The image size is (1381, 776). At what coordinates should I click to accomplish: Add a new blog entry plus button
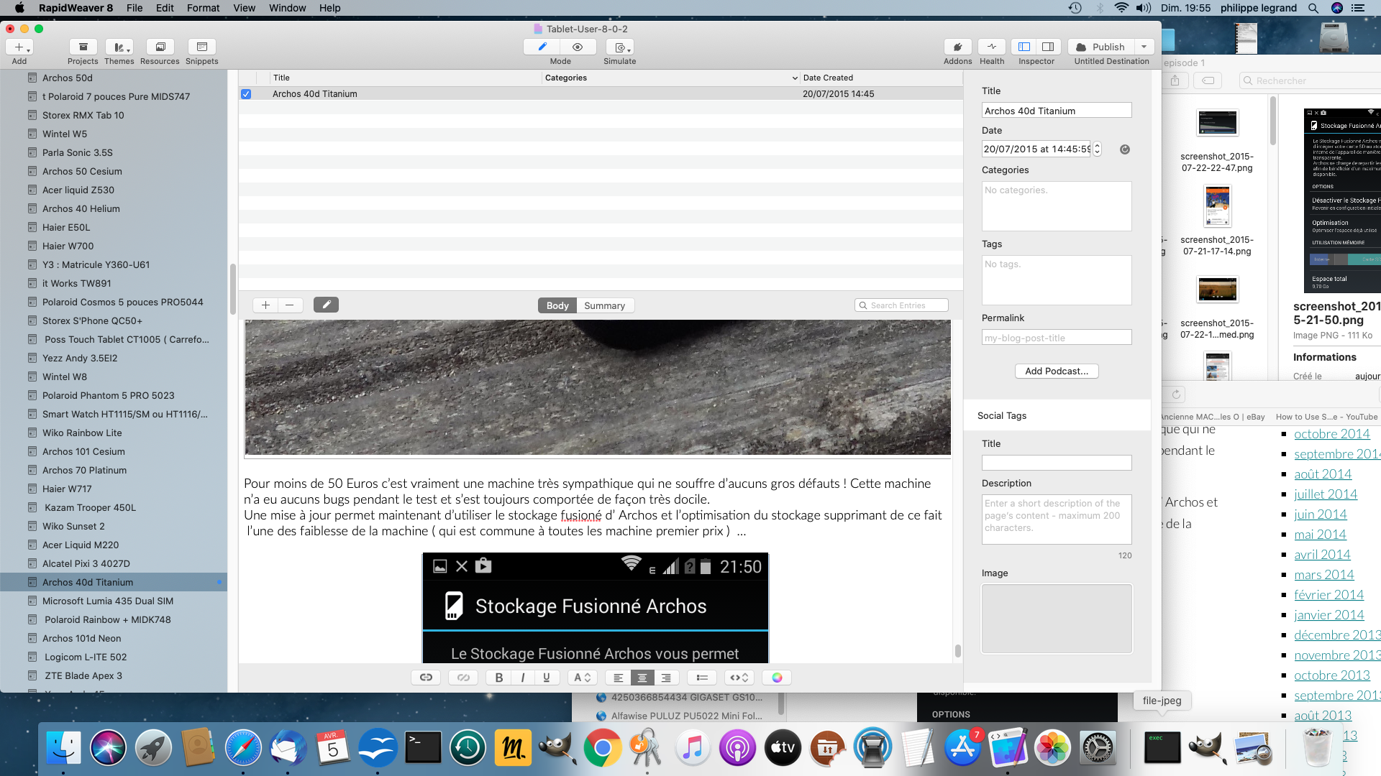[265, 305]
